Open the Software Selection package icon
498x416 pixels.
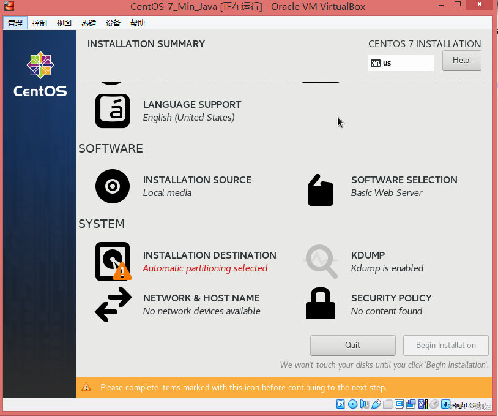(x=321, y=190)
